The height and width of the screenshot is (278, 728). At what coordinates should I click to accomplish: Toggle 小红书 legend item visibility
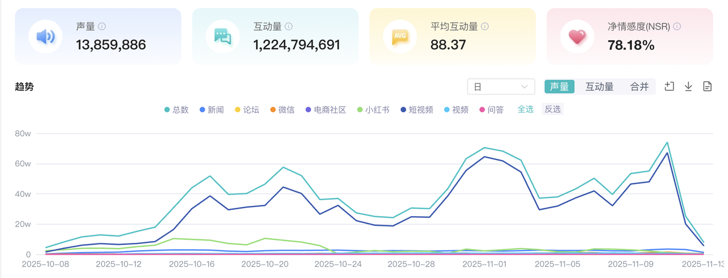click(x=373, y=109)
